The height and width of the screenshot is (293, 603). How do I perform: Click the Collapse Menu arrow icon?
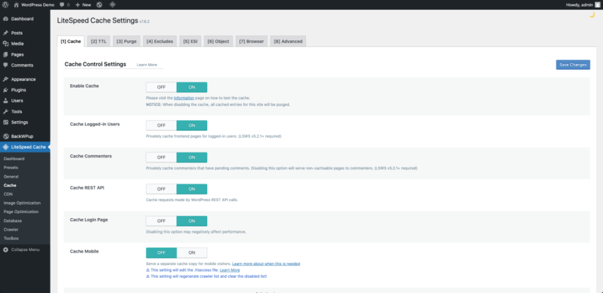pos(5,250)
